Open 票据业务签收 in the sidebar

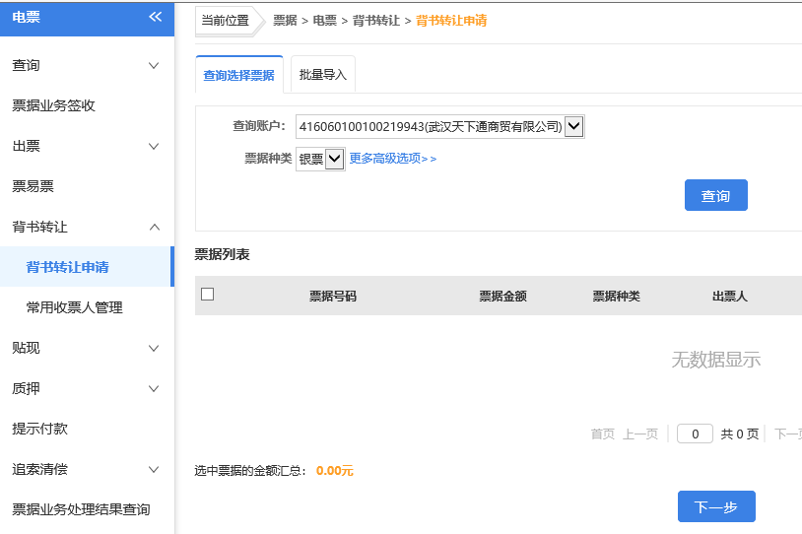pos(54,105)
